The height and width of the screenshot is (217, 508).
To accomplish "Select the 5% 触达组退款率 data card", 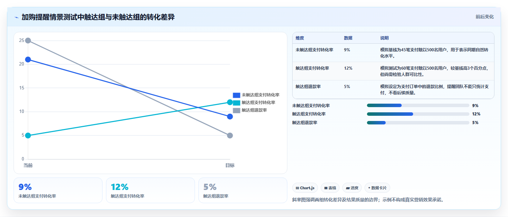I will point(243,190).
